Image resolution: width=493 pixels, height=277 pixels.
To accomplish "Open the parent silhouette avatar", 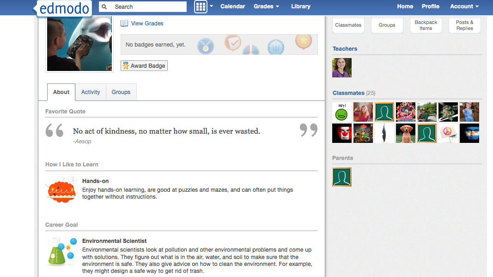I will tap(342, 177).
